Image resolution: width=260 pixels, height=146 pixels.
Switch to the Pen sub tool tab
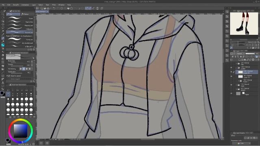tap(13, 14)
